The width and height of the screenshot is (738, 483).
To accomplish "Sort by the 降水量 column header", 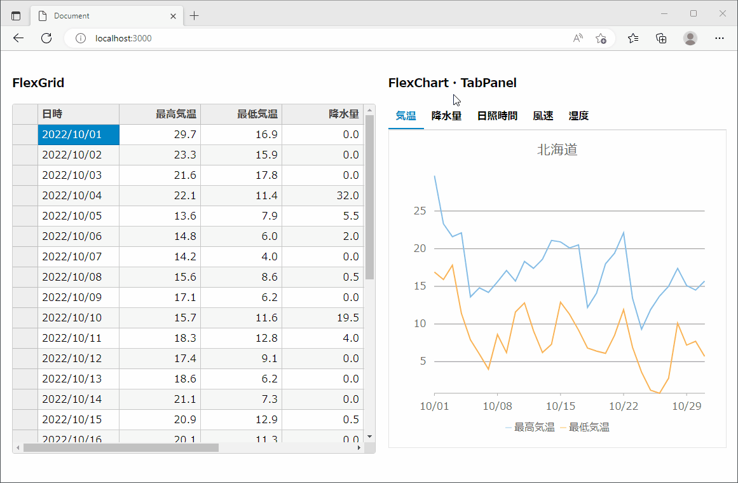I will pos(323,114).
